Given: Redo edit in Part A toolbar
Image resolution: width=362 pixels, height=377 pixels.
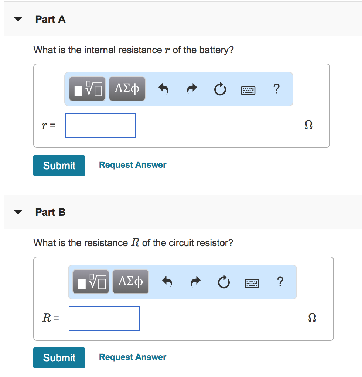Looking at the screenshot, I should click(192, 89).
